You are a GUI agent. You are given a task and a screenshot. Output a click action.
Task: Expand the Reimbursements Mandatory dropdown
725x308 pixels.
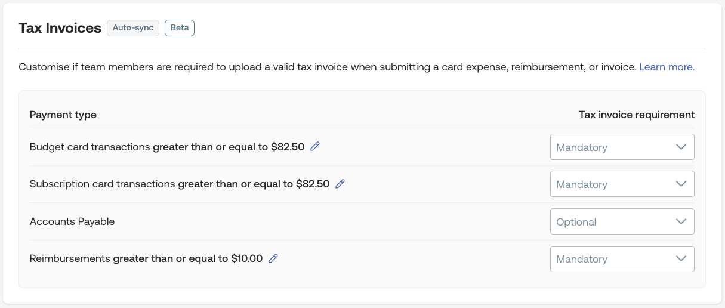(x=622, y=259)
